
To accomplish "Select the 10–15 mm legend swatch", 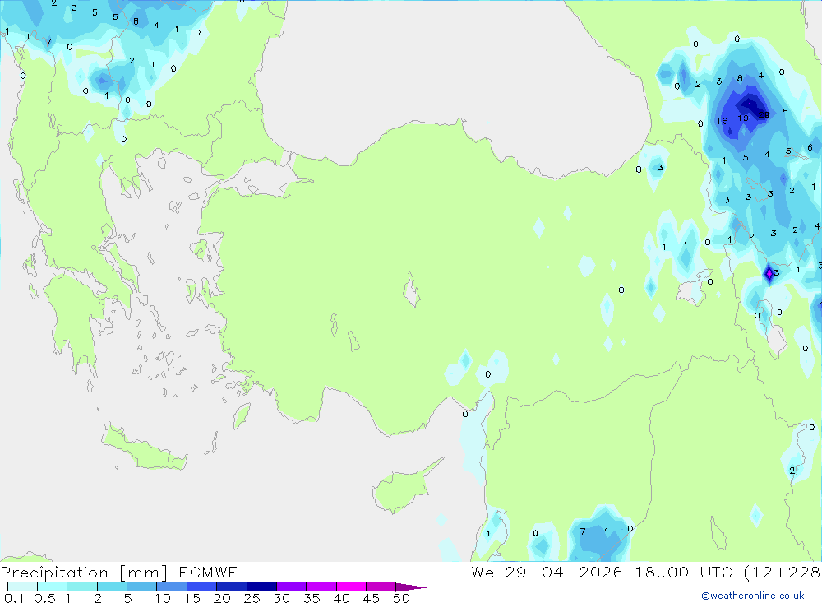I will 172,587.
